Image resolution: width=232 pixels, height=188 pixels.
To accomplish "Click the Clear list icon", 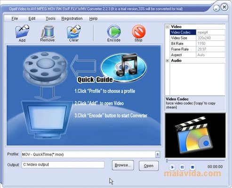I will pyautogui.click(x=74, y=31).
